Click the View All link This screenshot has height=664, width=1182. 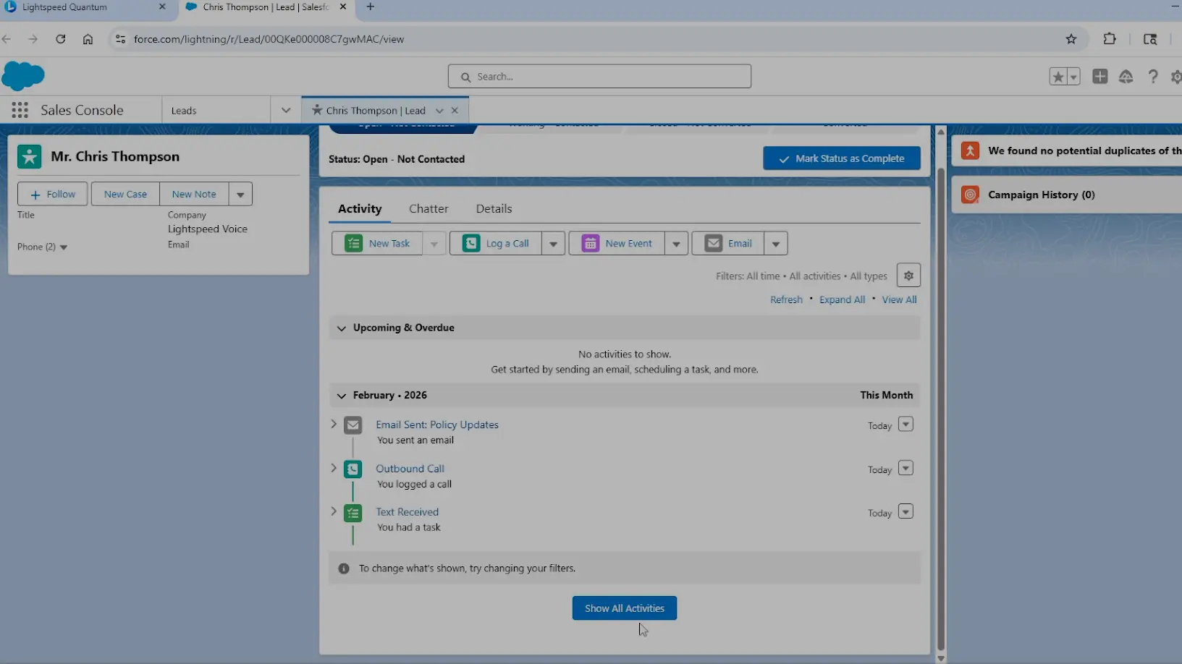point(899,300)
